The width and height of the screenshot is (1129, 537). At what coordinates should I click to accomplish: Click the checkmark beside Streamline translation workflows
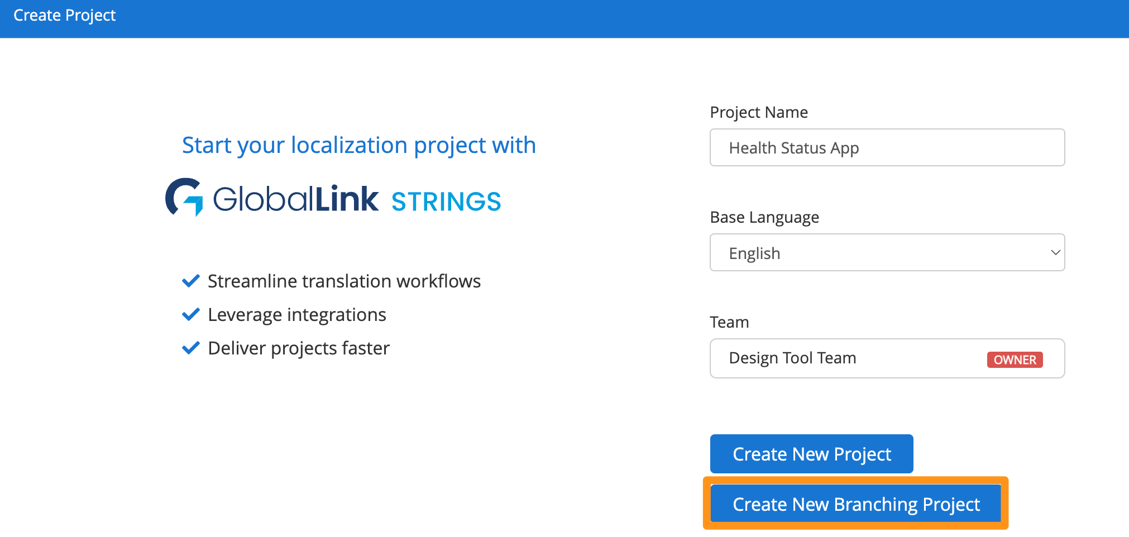[x=191, y=281]
